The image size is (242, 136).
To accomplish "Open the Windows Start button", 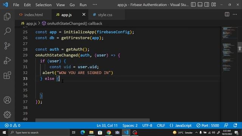I will [4, 133].
